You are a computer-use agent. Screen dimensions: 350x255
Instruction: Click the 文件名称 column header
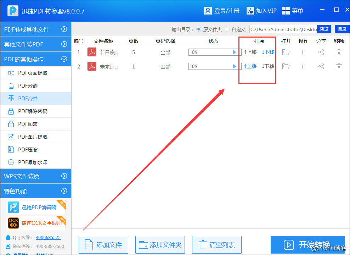pyautogui.click(x=103, y=41)
